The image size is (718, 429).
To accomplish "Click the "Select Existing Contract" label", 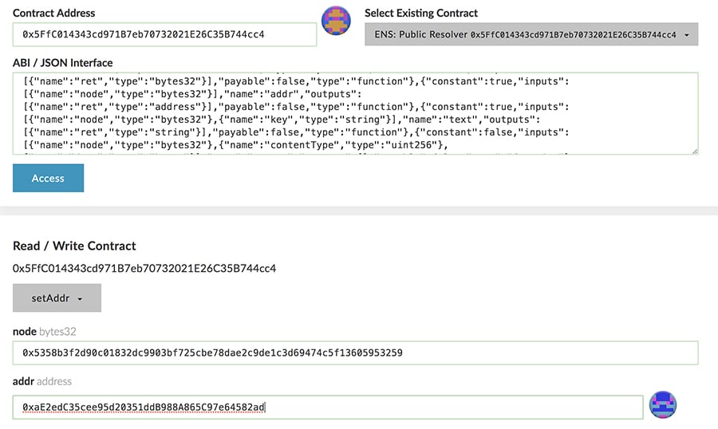I will click(x=421, y=13).
